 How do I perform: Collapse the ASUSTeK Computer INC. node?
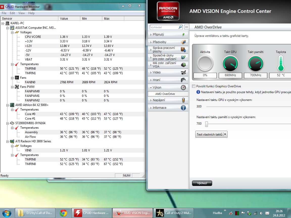pos(8,28)
